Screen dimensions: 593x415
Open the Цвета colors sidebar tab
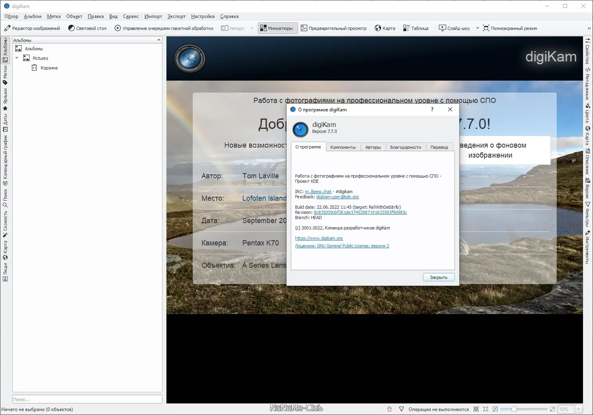click(x=587, y=113)
